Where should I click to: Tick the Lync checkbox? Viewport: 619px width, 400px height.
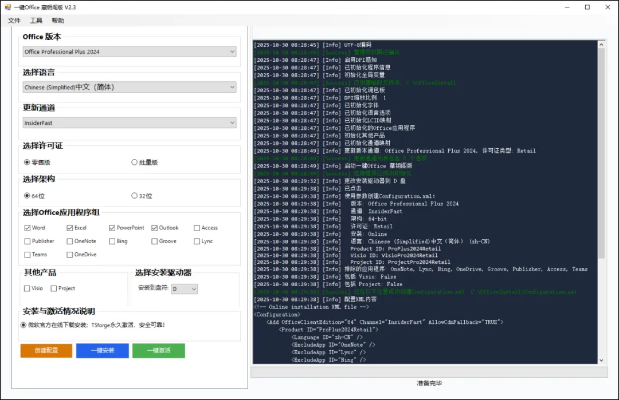click(197, 241)
